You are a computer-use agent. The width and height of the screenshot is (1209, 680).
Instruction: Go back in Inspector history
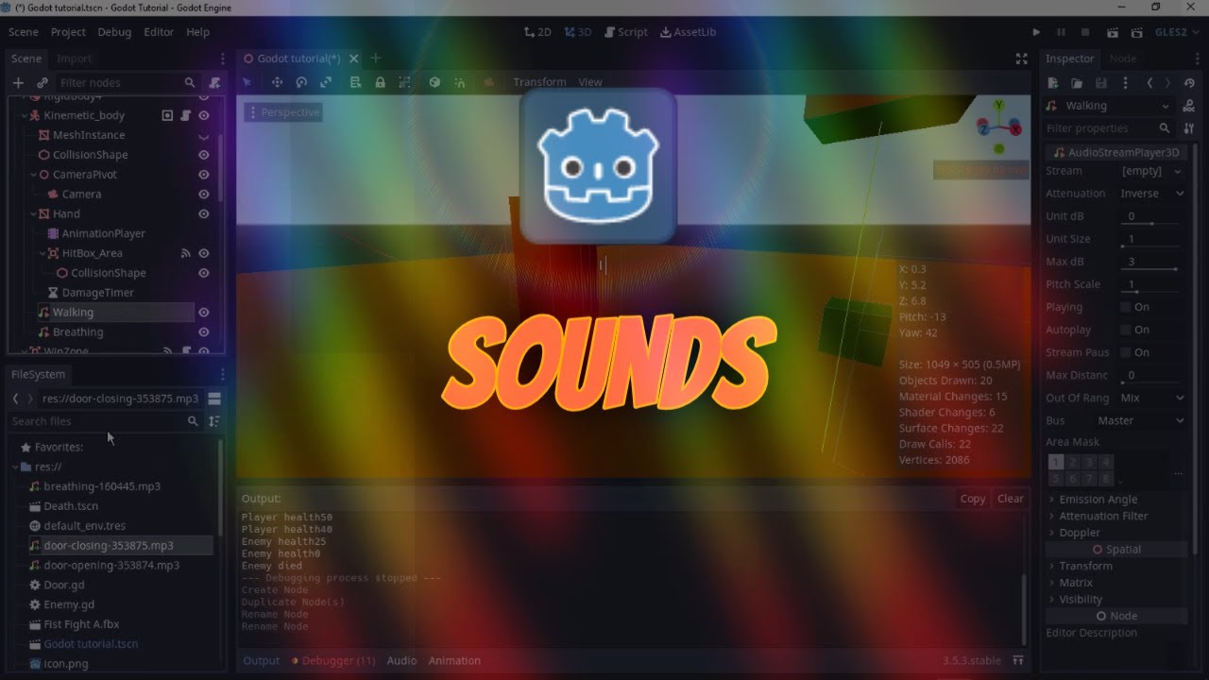[1149, 83]
